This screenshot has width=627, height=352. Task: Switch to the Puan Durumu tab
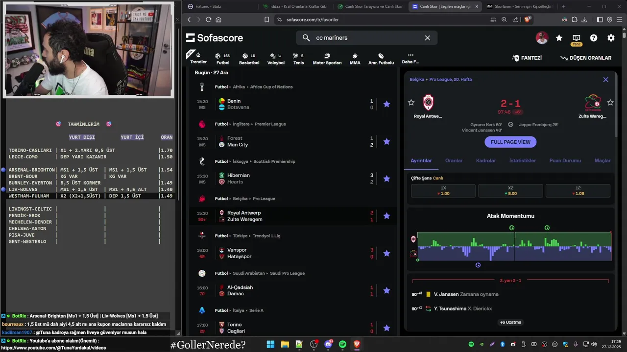(x=565, y=161)
